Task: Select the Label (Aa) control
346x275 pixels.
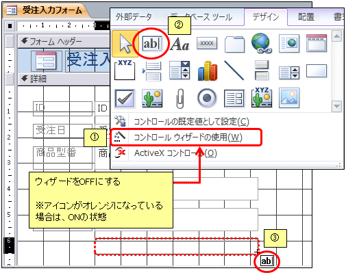Action: pyautogui.click(x=180, y=44)
